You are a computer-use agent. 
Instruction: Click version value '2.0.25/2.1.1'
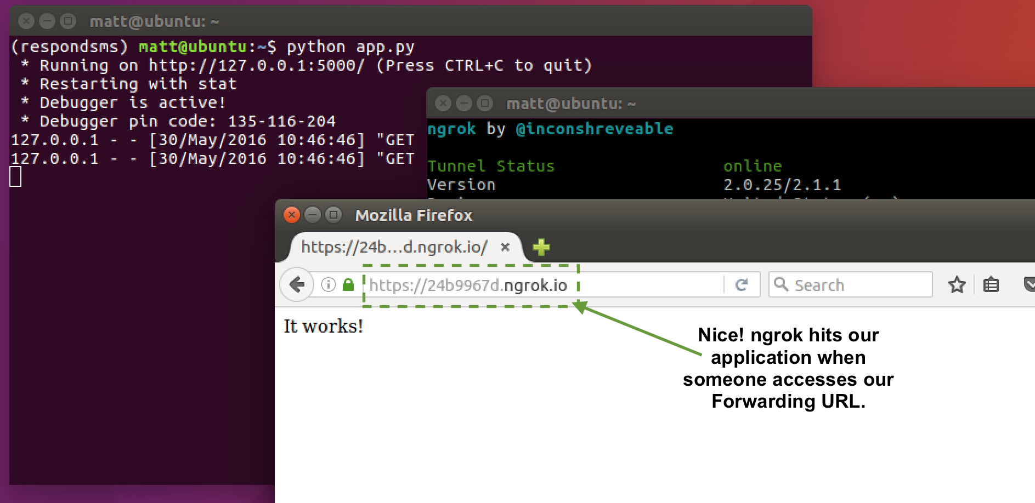coord(782,185)
